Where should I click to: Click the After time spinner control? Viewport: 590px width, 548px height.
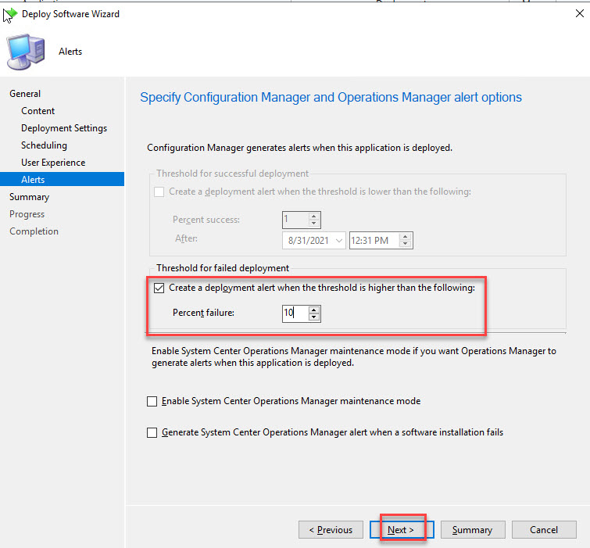click(x=406, y=241)
